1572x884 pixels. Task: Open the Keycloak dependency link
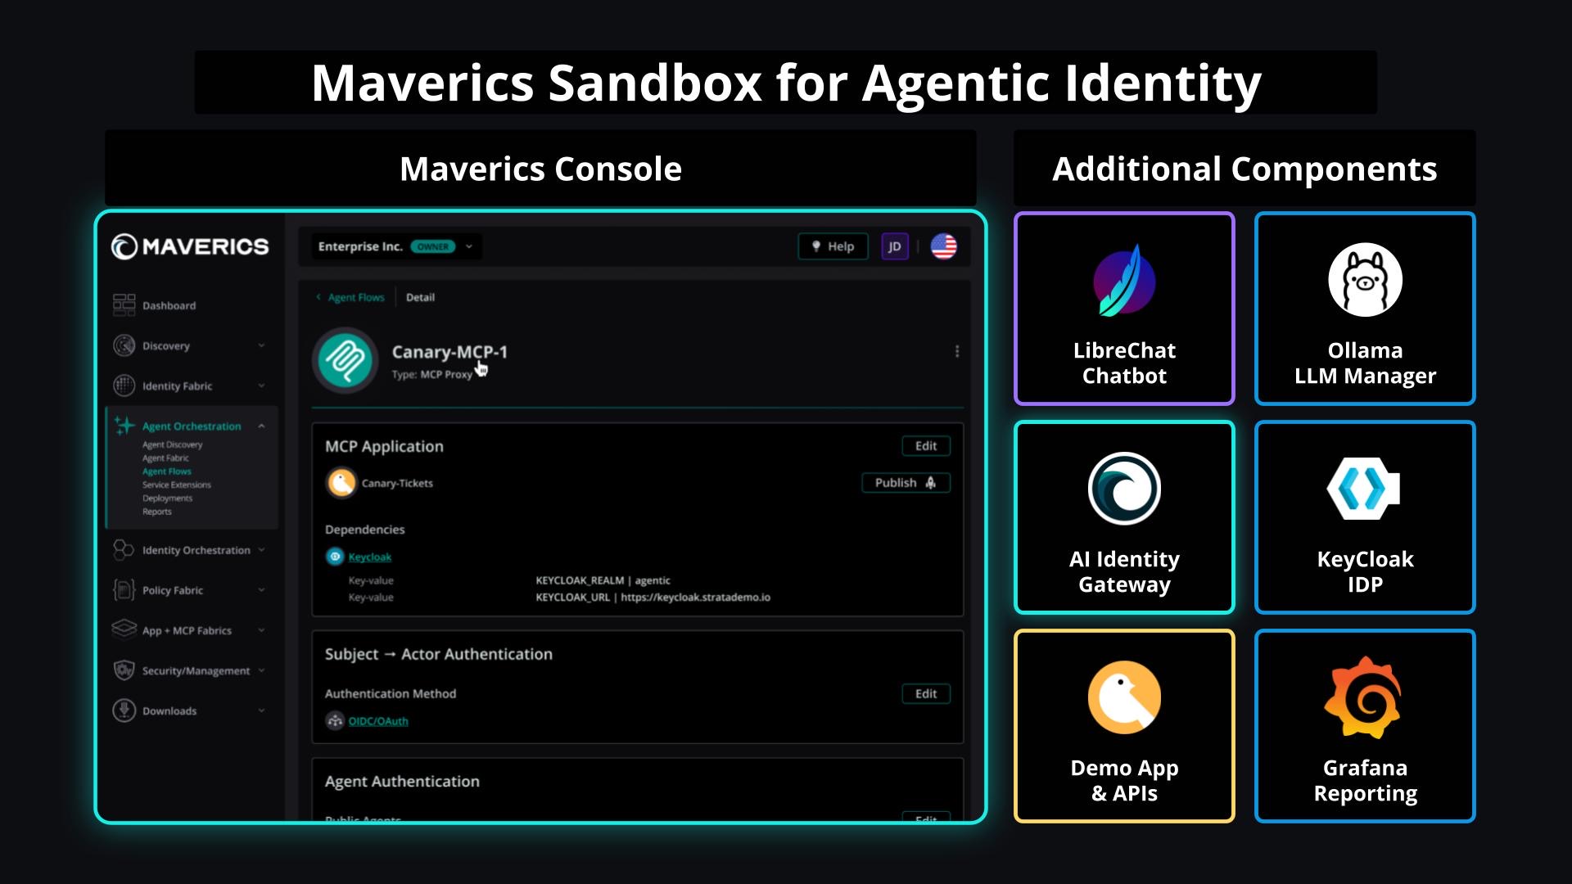point(370,557)
